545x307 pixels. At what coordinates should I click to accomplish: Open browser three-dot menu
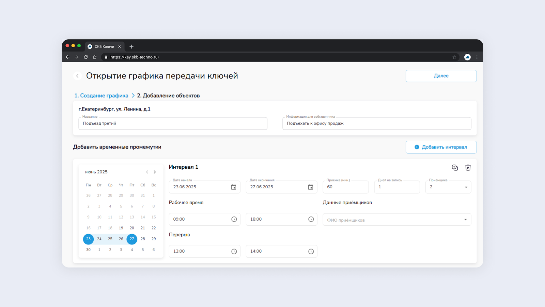pyautogui.click(x=477, y=57)
